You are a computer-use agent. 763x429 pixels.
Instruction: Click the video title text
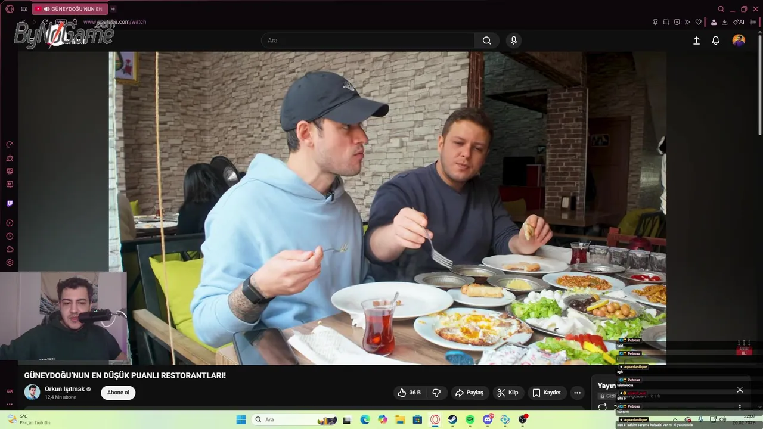point(125,375)
